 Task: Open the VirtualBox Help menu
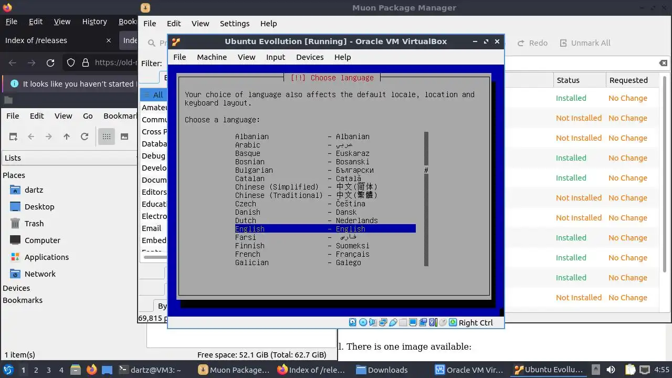[x=342, y=57]
